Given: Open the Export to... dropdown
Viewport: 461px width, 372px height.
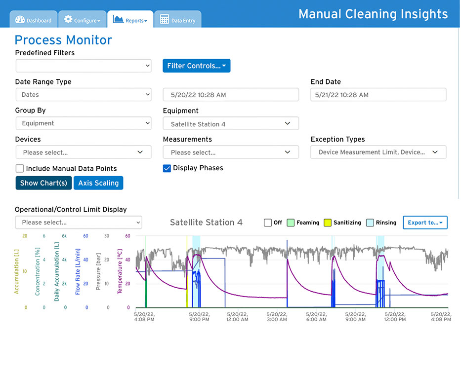Looking at the screenshot, I should (425, 223).
